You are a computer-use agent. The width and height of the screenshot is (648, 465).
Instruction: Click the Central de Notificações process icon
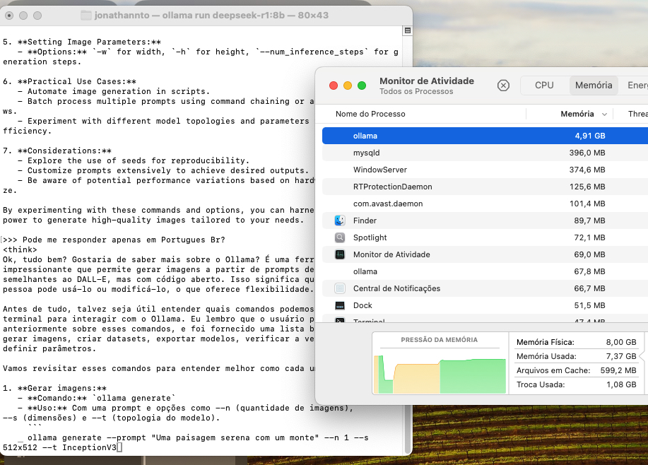340,288
